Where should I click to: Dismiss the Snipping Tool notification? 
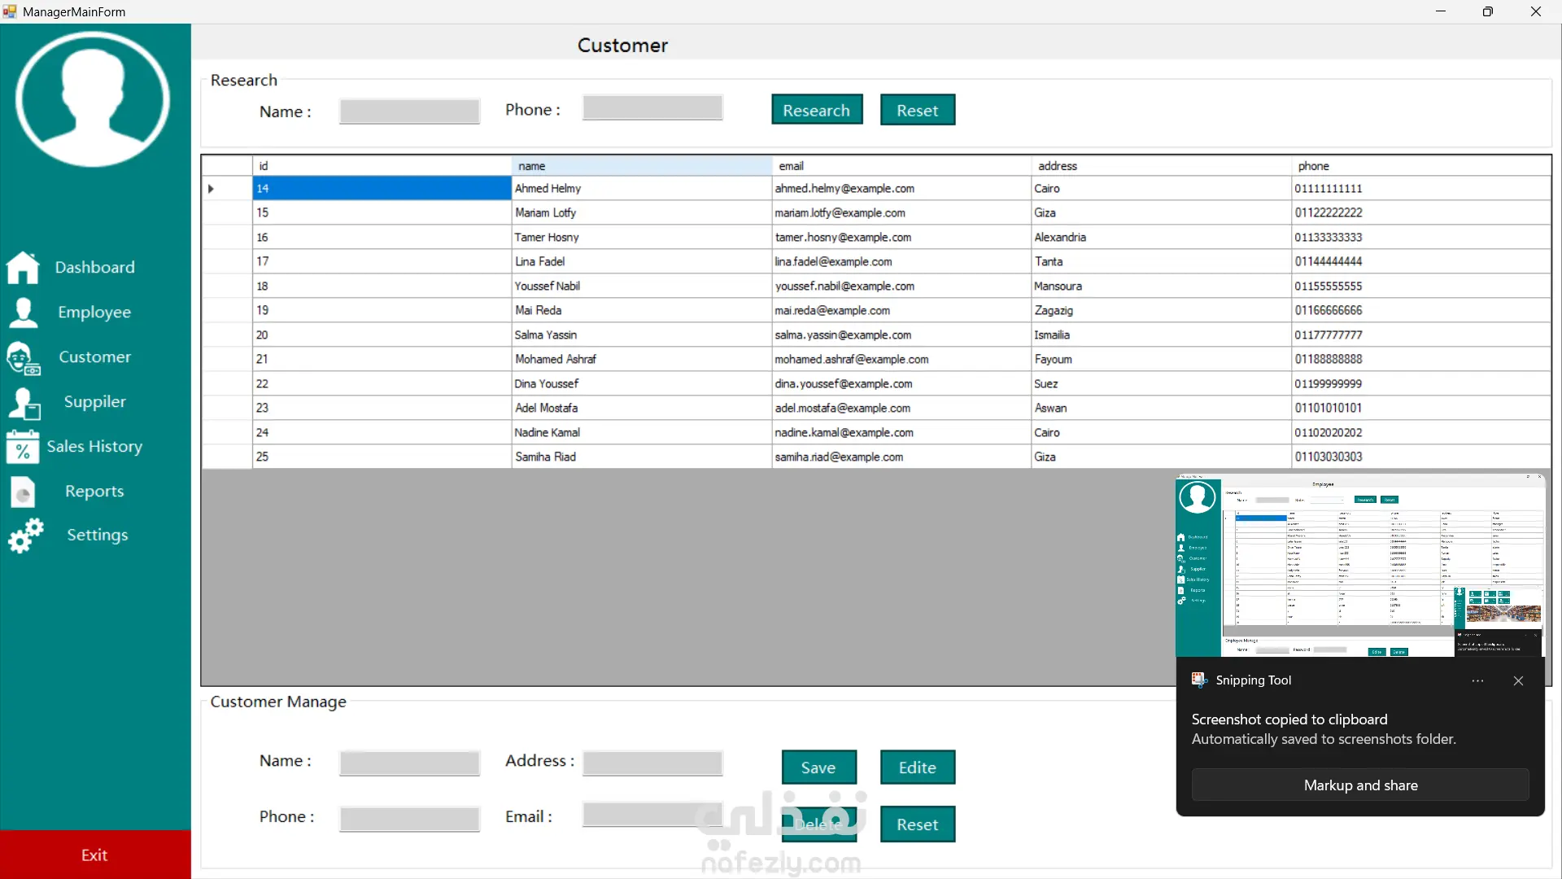point(1518,681)
